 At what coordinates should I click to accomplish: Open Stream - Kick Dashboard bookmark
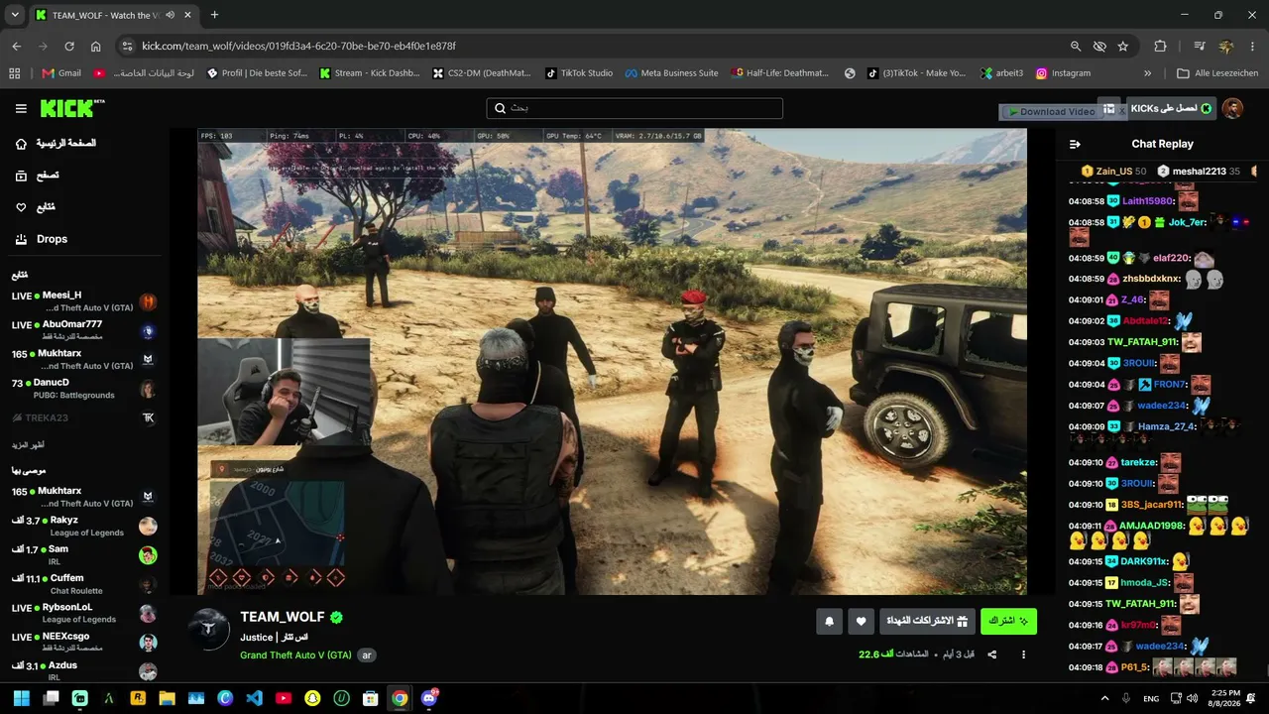tap(370, 72)
